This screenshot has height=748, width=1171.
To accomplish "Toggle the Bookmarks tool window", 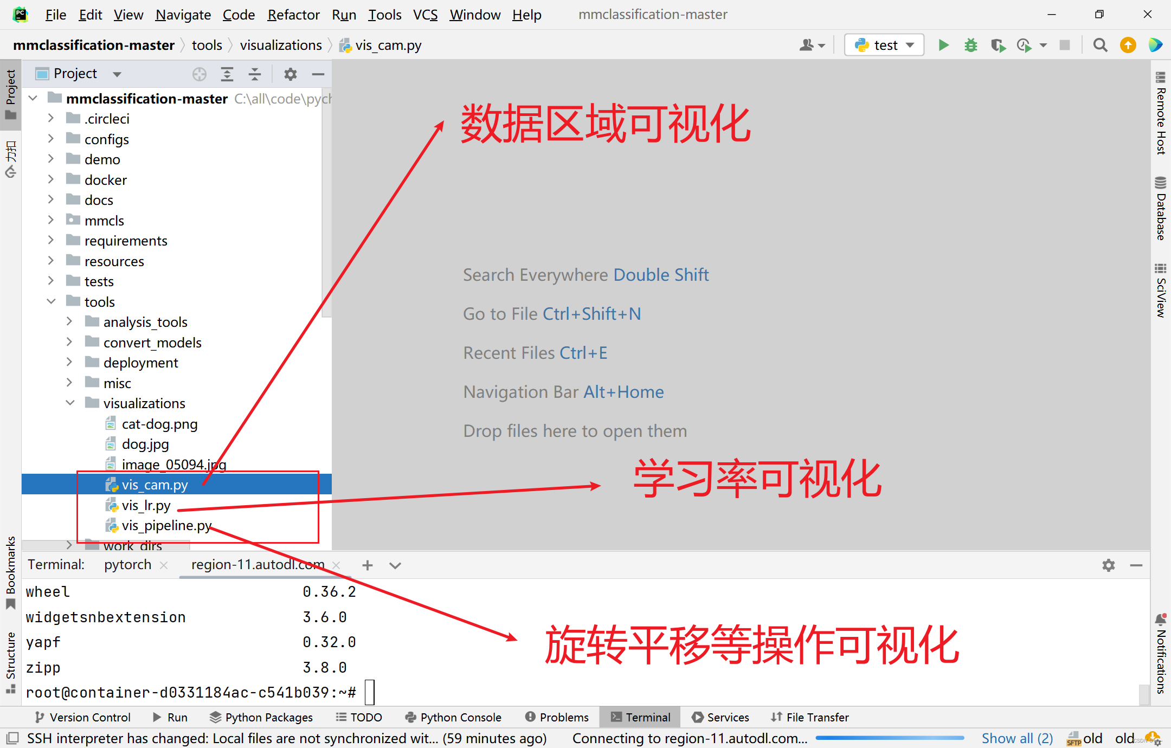I will pos(10,572).
